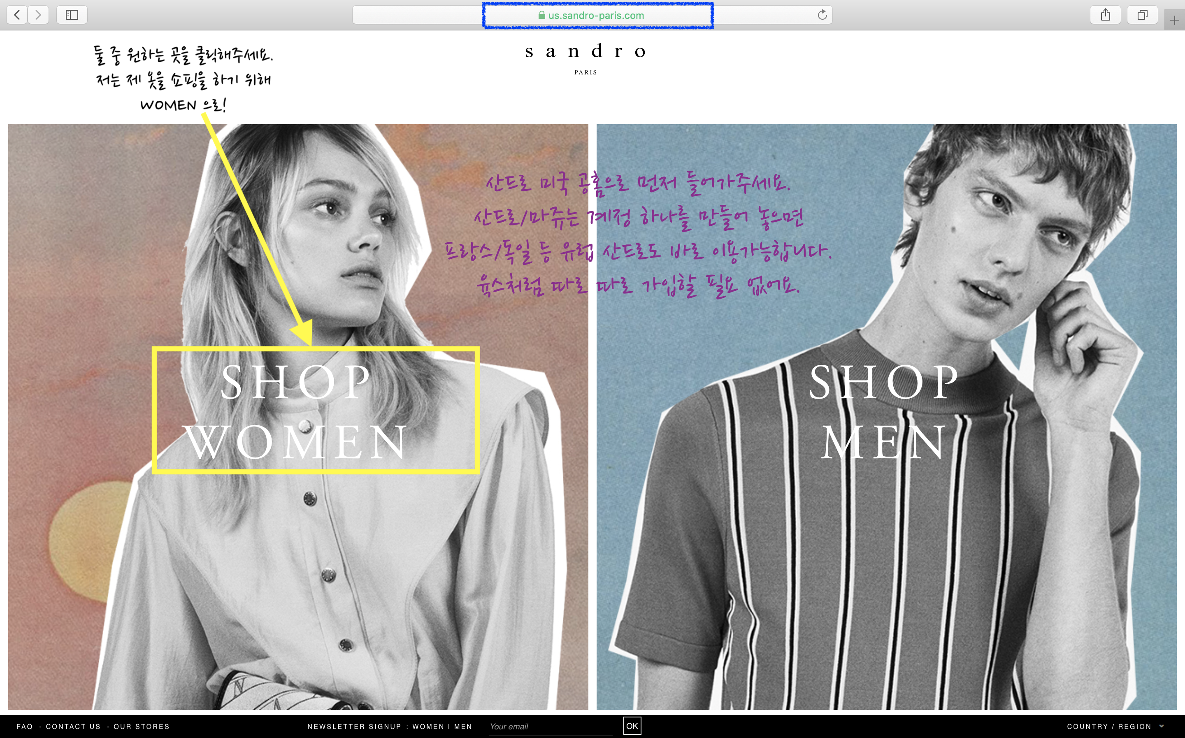Open the CONTACT US footer link
Viewport: 1185px width, 738px height.
pyautogui.click(x=73, y=726)
